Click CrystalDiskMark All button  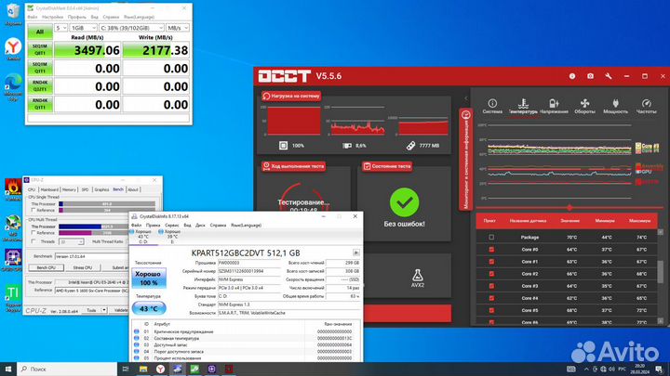[40, 32]
